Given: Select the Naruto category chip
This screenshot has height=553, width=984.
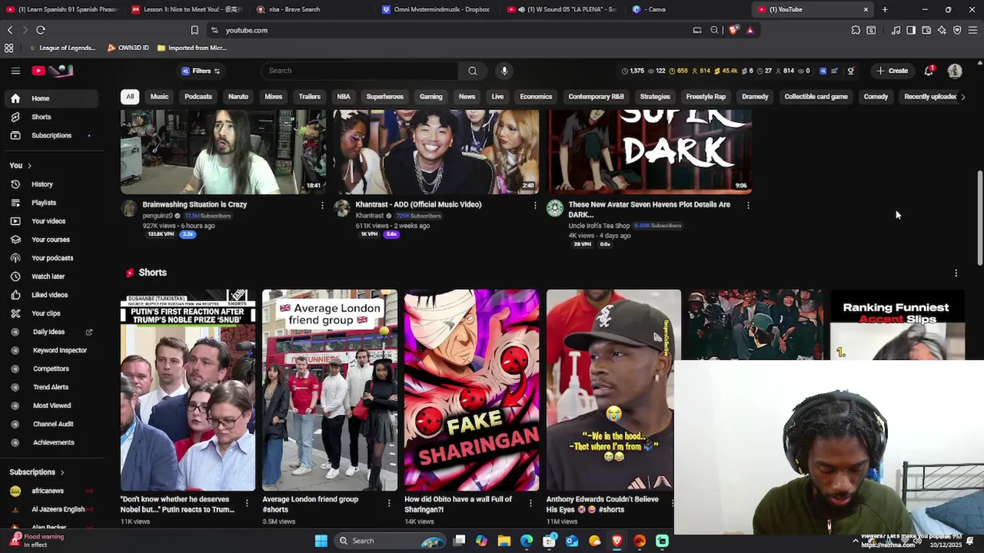Looking at the screenshot, I should (x=238, y=97).
